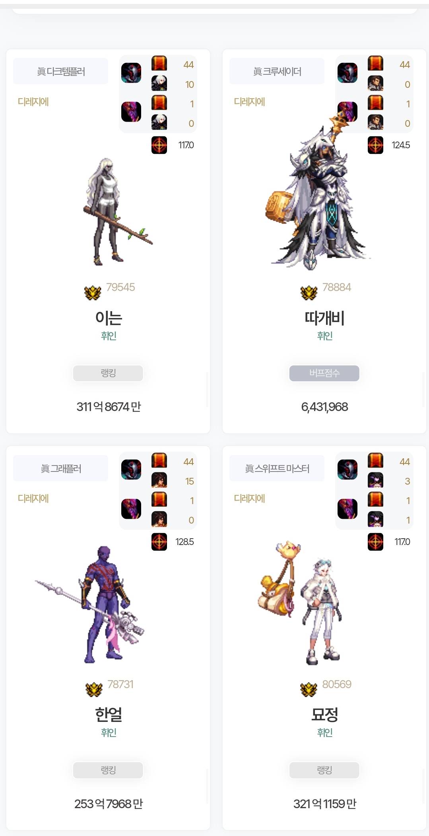The height and width of the screenshot is (836, 429).
Task: Open character name 따개비
Action: pos(324,318)
